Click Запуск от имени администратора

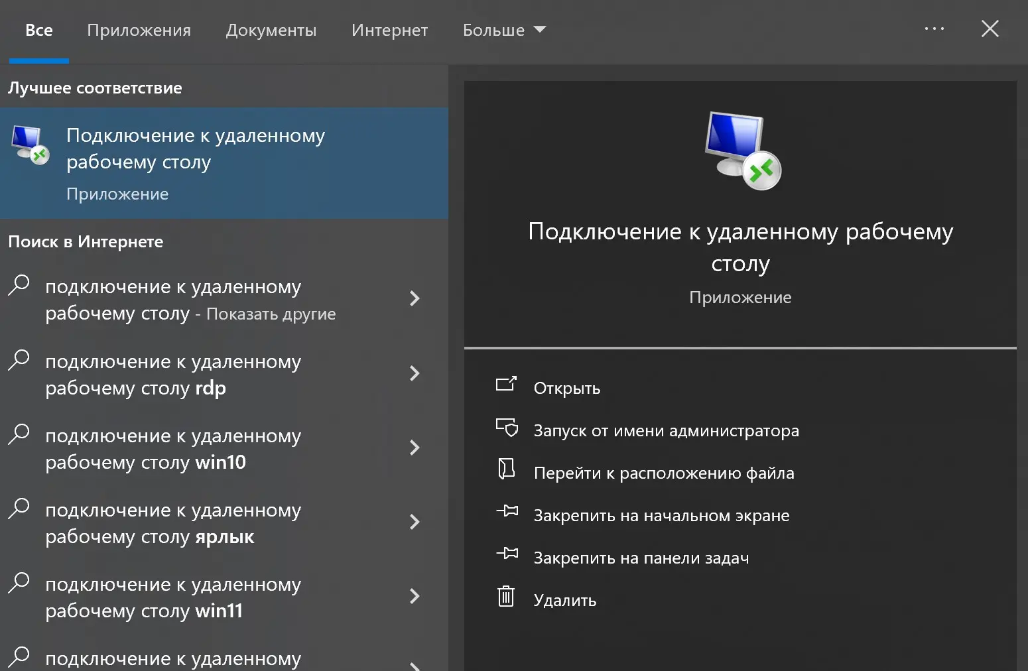click(666, 431)
